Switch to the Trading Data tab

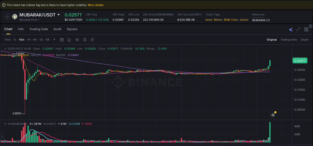[39, 29]
